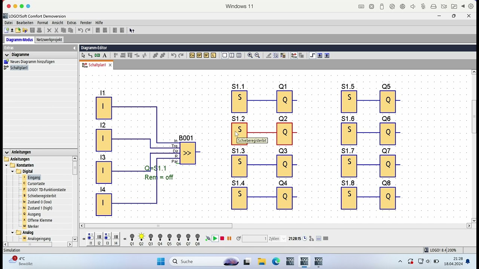Pause the simulation

229,238
